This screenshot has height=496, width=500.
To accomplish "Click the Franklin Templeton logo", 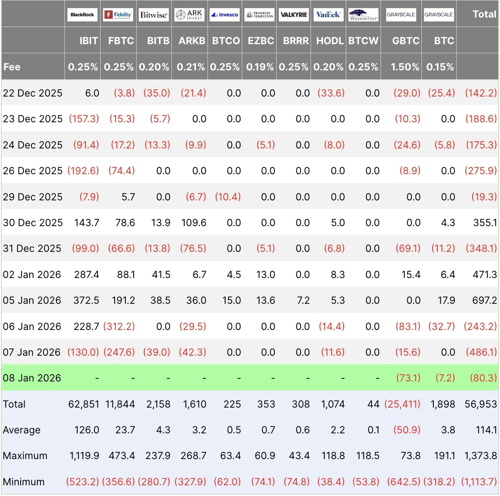I will pyautogui.click(x=260, y=15).
